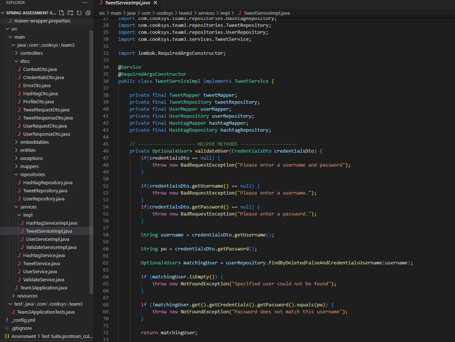This screenshot has width=455, height=342.
Task: Open TweetService.java in the file tree
Action: pyautogui.click(x=42, y=263)
